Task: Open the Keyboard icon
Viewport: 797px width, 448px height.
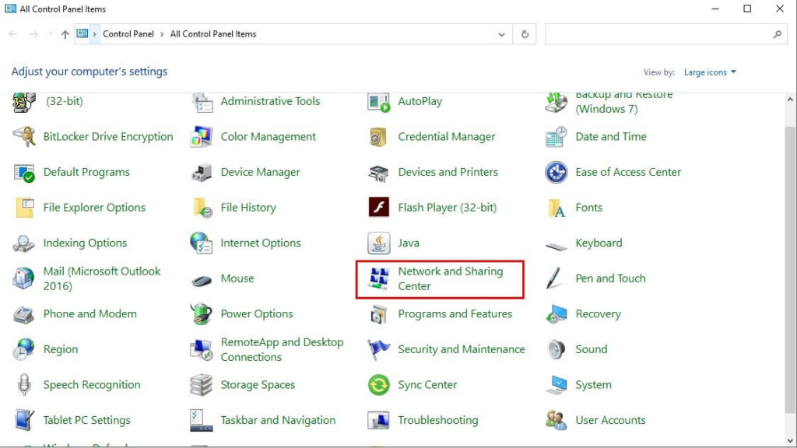Action: 556,246
